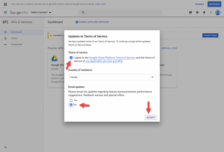Collapse the left sidebar with bottom arrow
The image size is (224, 152).
[5, 147]
